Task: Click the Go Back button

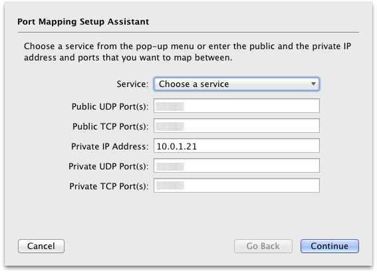Action: (x=263, y=246)
